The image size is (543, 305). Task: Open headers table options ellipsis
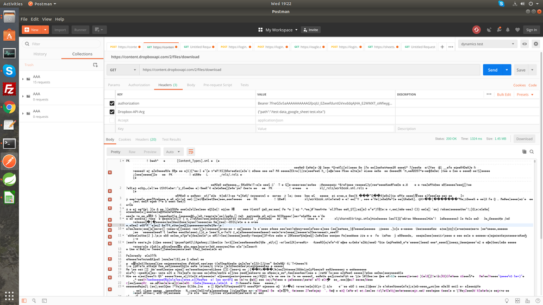489,94
